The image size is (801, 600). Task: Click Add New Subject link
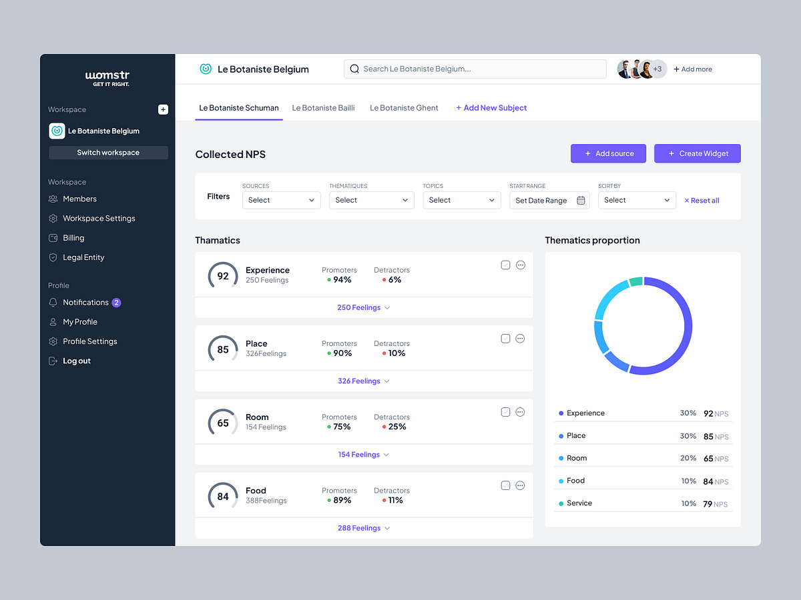(491, 108)
